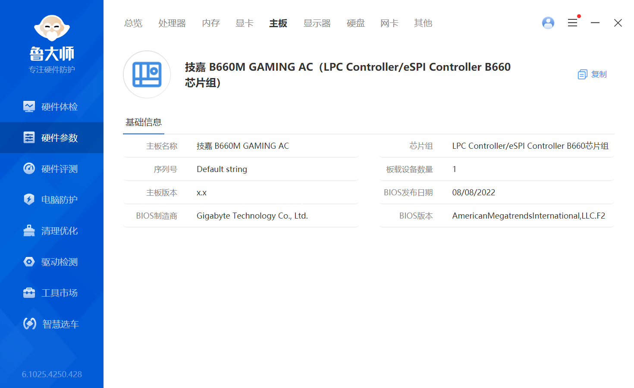Screen dimensions: 634x388
Task: Click the 复制 copy button
Action: pos(592,74)
